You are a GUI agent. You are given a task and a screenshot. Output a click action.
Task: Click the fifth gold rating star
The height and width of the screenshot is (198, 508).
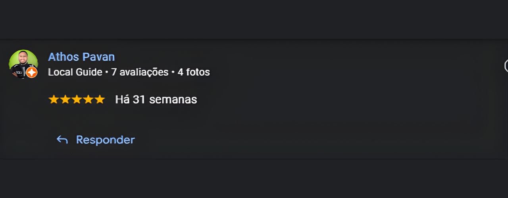click(100, 99)
